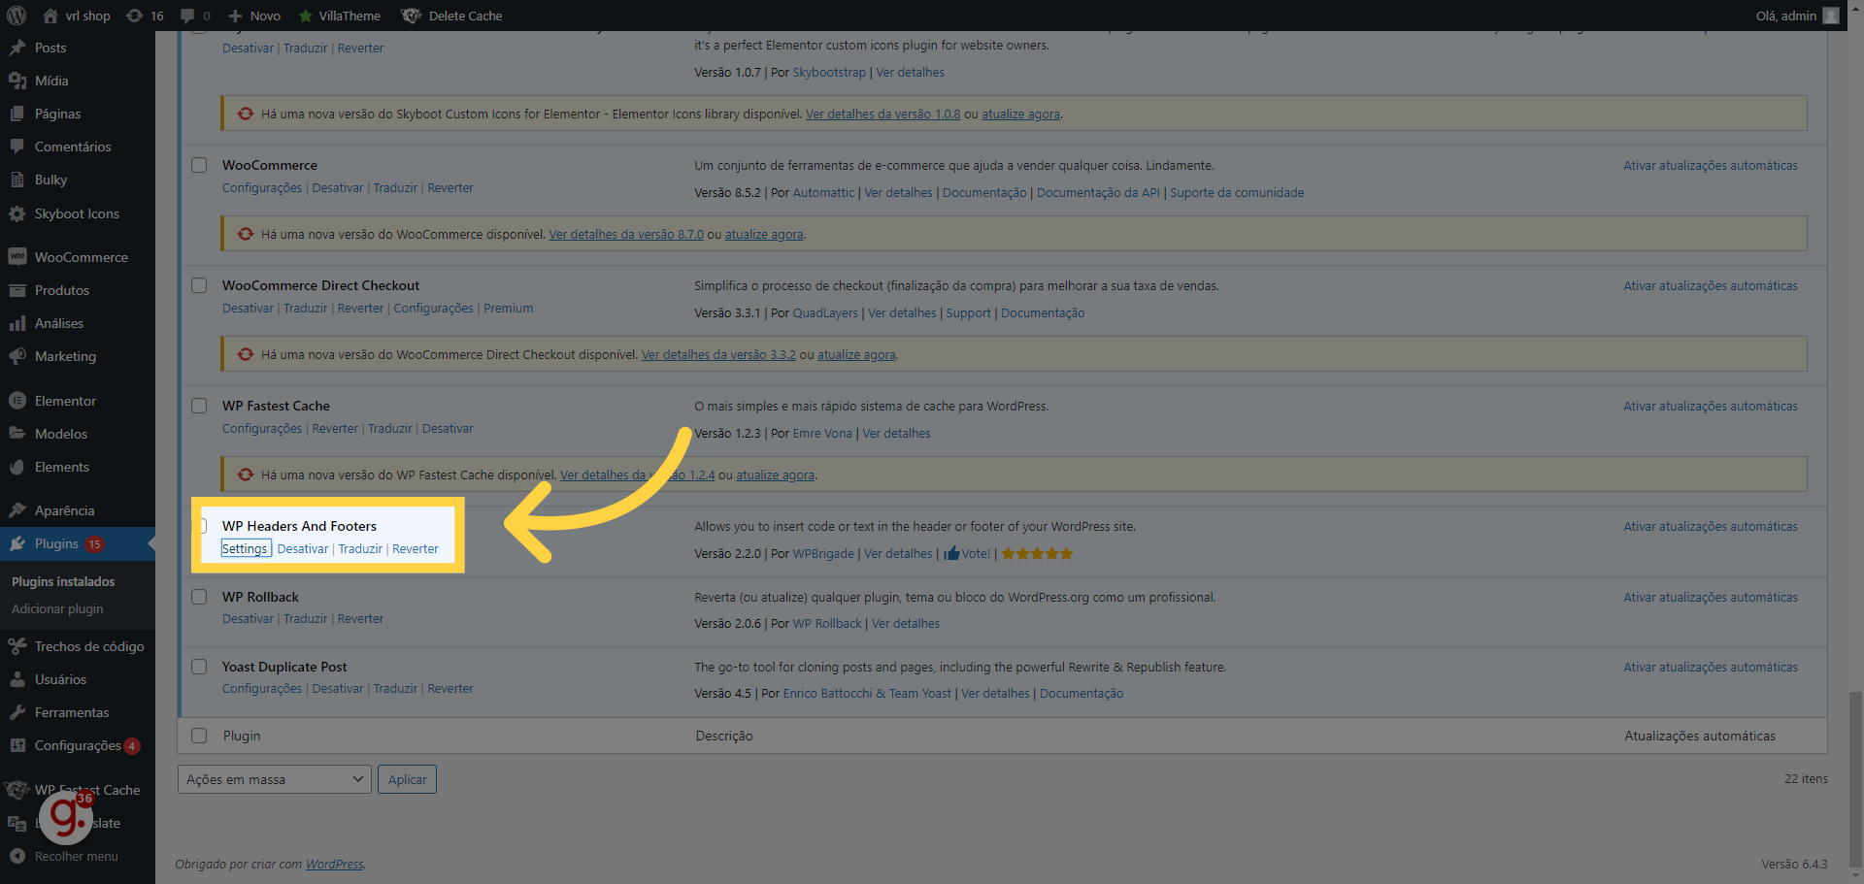The width and height of the screenshot is (1864, 884).
Task: Open the Ações em massa dropdown
Action: click(x=275, y=779)
